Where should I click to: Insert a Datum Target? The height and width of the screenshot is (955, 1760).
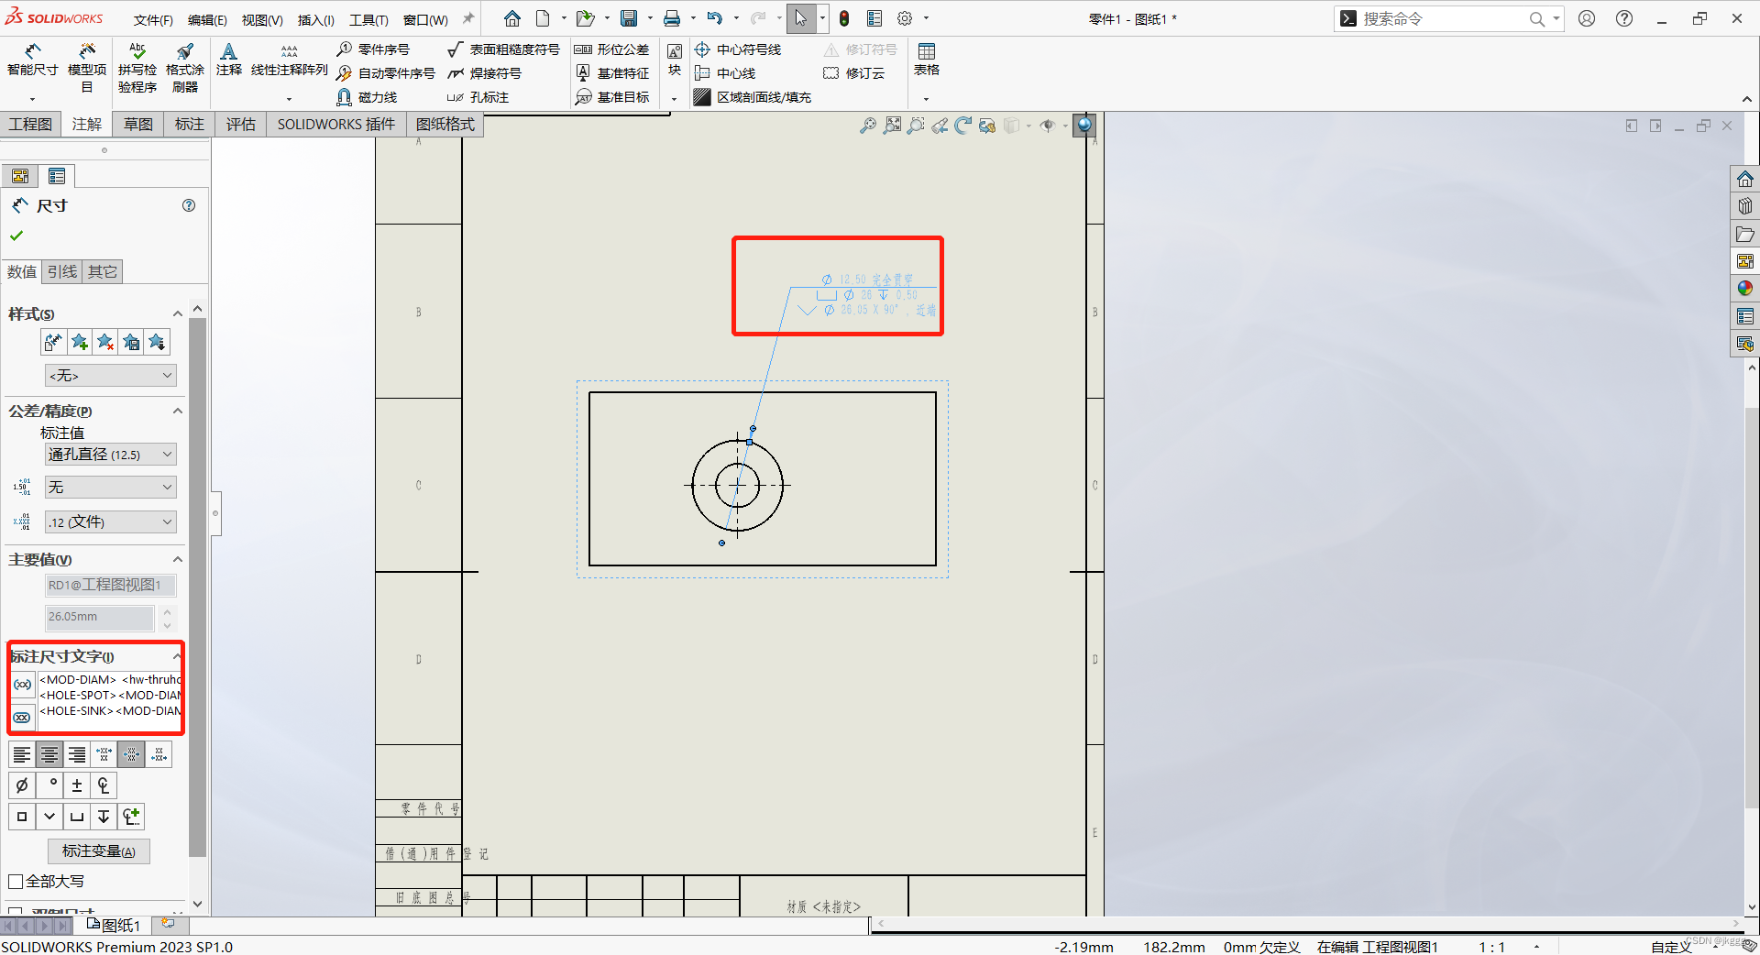(611, 97)
